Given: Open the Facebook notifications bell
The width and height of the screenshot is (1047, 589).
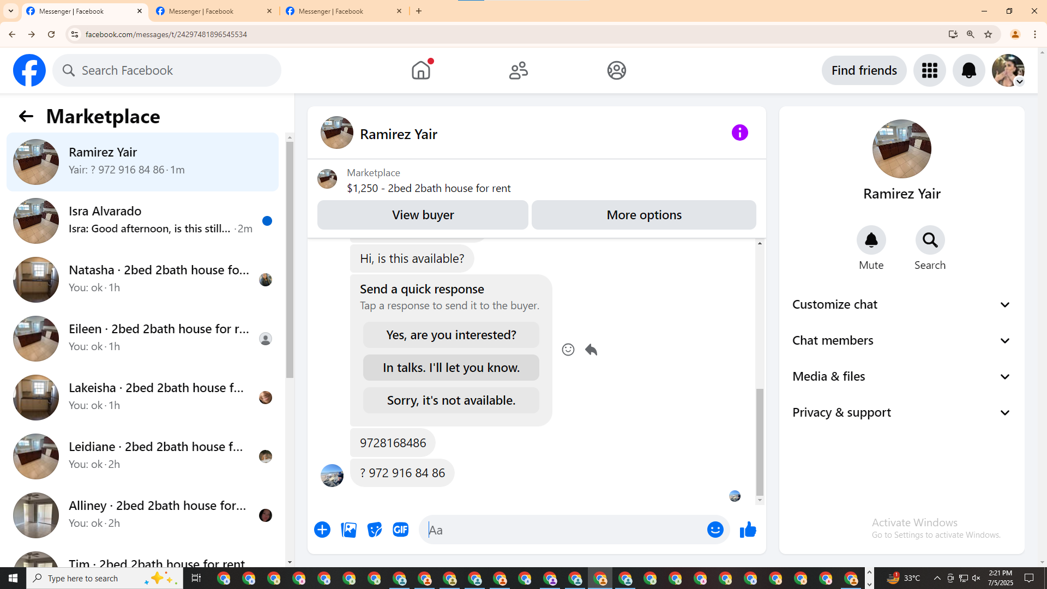Looking at the screenshot, I should click(968, 70).
